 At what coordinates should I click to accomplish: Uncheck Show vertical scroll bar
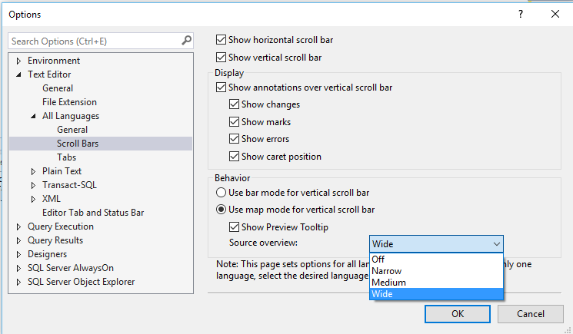(222, 58)
